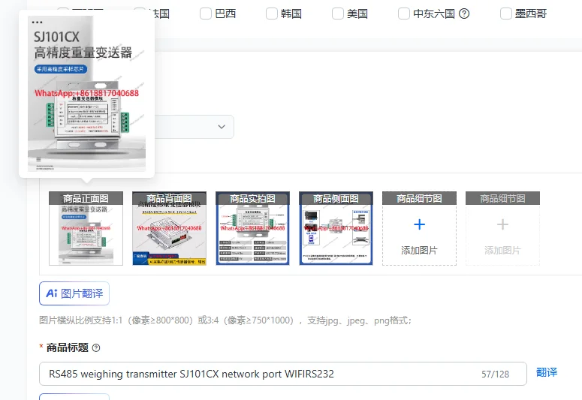Add image in first 商品细节图 slot
This screenshot has width=582, height=400.
[420, 228]
